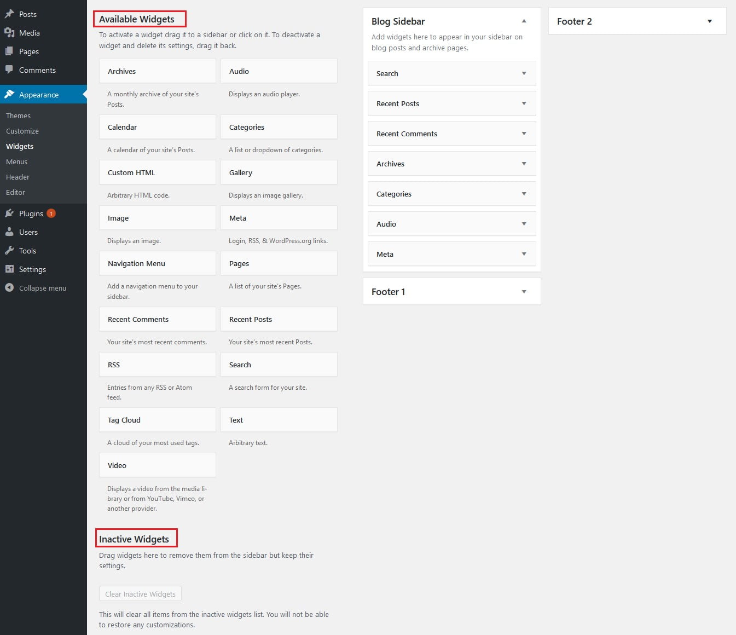The image size is (736, 635).
Task: Click the Collapse menu arrow icon
Action: 9,287
